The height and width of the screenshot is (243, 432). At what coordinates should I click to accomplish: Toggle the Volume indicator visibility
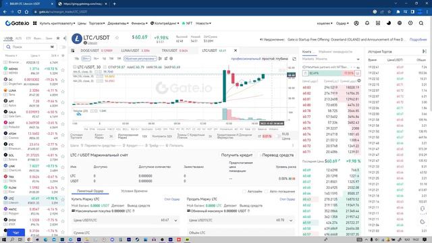(x=92, y=111)
